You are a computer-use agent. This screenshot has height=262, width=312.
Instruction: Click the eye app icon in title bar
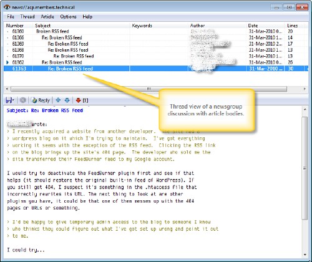point(7,7)
